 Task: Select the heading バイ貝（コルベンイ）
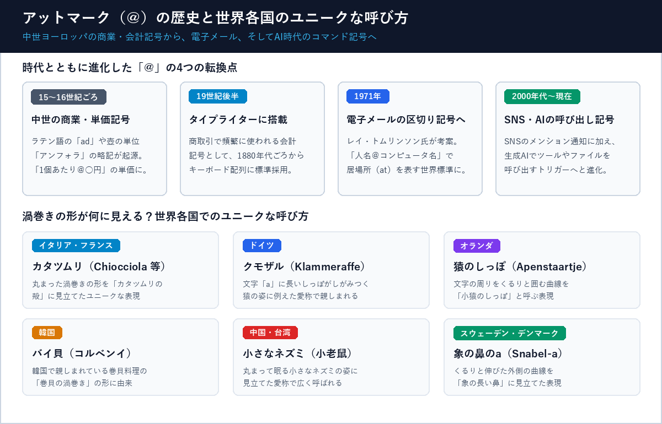[x=82, y=354]
